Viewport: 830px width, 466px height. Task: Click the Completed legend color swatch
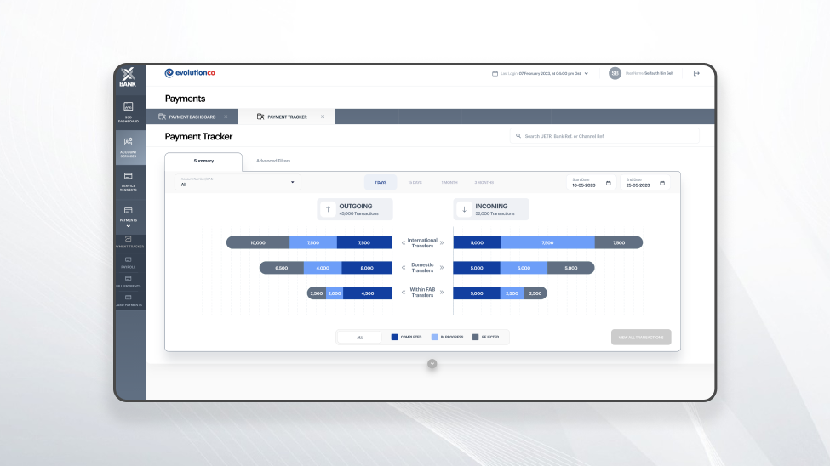pos(394,338)
